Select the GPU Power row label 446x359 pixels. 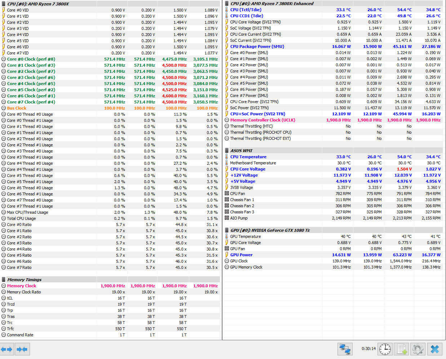click(241, 255)
